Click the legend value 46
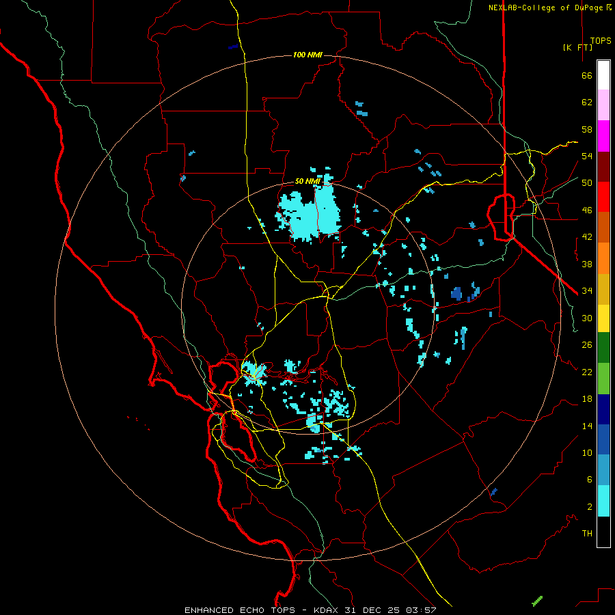This screenshot has width=615, height=615. (587, 210)
